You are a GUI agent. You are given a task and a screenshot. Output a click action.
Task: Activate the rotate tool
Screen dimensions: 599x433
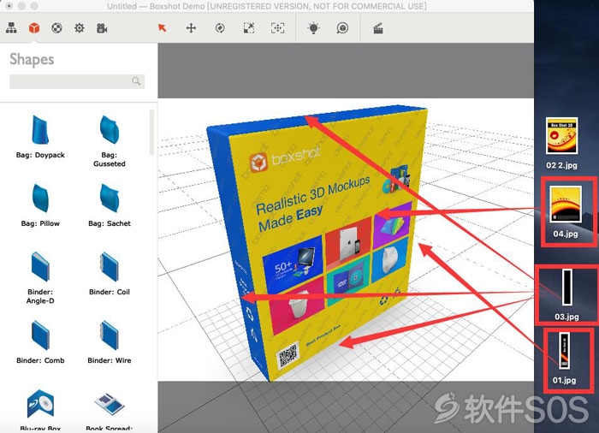click(220, 28)
